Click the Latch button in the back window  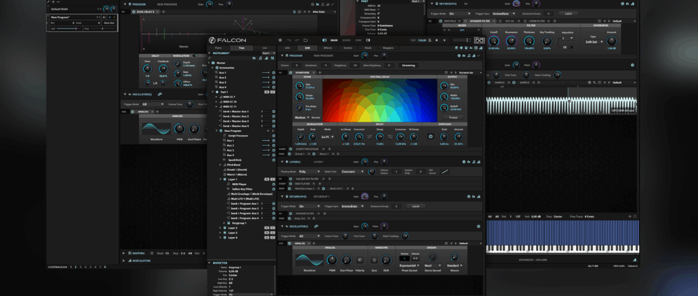tap(568, 14)
